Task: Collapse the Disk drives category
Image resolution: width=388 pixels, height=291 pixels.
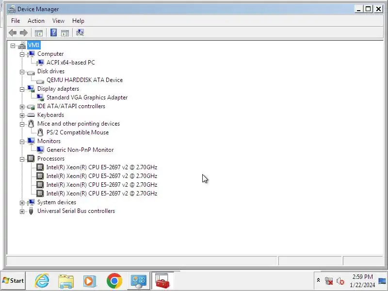Action: (22, 72)
